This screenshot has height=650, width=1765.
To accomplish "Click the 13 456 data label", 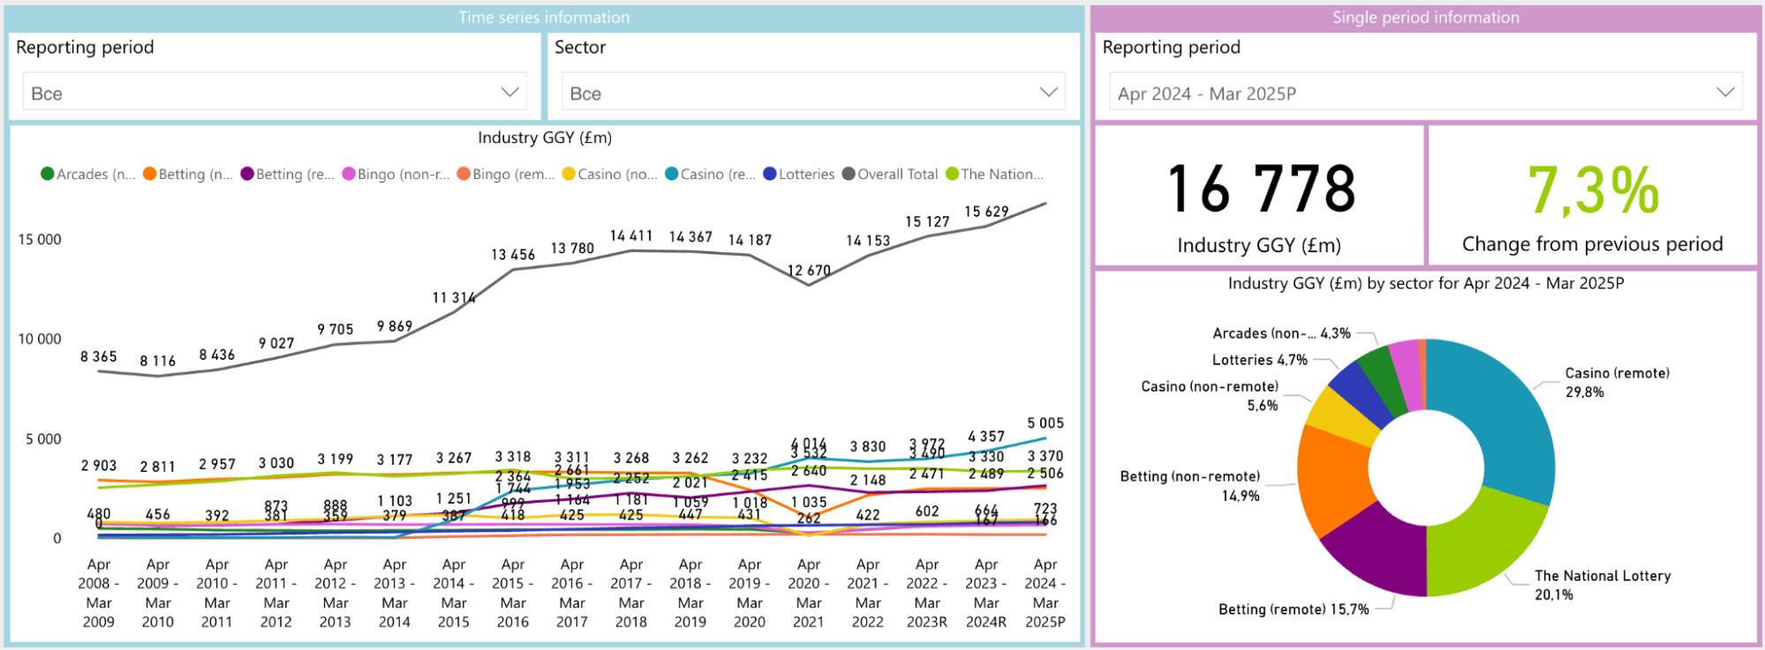I will [513, 255].
